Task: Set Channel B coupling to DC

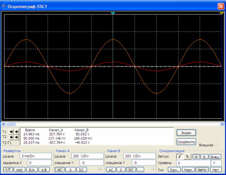Action: 131,170
